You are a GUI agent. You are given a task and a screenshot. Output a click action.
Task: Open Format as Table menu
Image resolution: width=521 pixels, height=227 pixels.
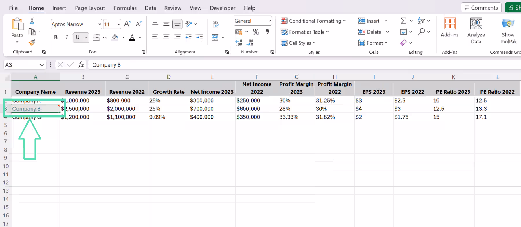pos(305,32)
